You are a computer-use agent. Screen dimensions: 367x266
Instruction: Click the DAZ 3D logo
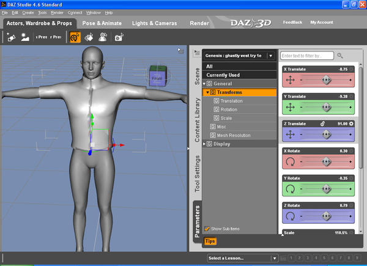(x=251, y=23)
